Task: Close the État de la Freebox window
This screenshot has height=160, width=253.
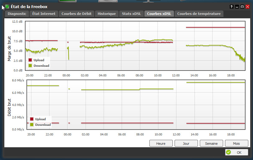Action: pos(248,7)
